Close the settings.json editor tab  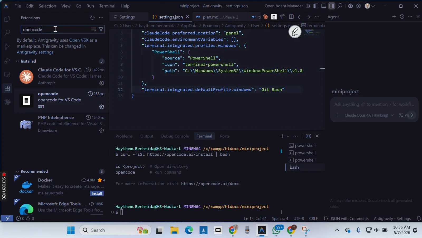(188, 17)
